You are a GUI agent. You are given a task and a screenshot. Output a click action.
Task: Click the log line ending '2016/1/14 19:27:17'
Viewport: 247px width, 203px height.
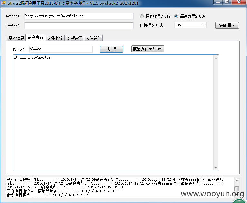(x=47, y=195)
